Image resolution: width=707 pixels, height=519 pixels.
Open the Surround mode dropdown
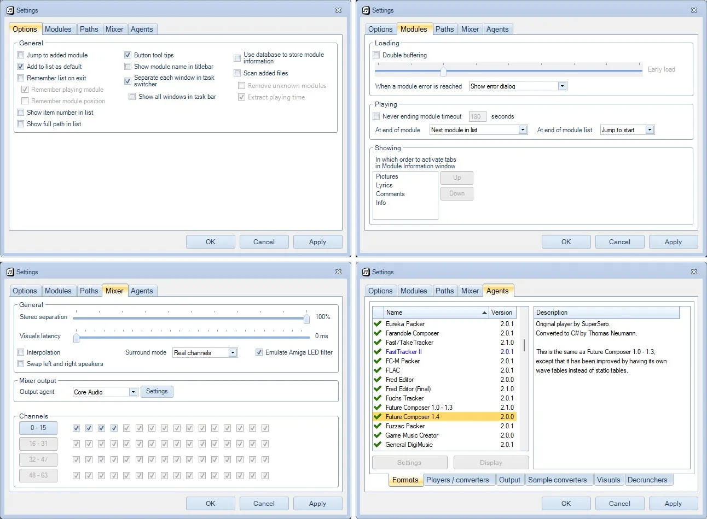click(x=233, y=353)
